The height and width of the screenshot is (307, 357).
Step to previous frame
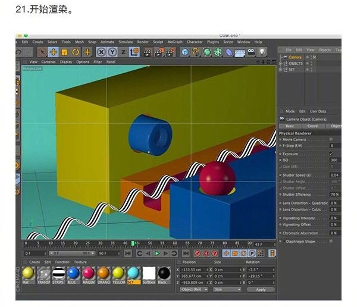coord(148,253)
